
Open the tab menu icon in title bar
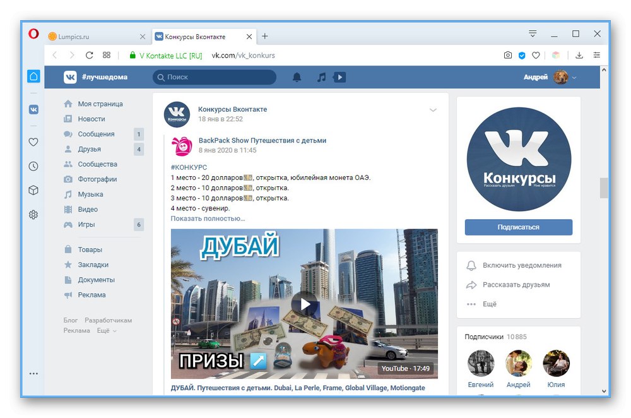click(x=533, y=34)
